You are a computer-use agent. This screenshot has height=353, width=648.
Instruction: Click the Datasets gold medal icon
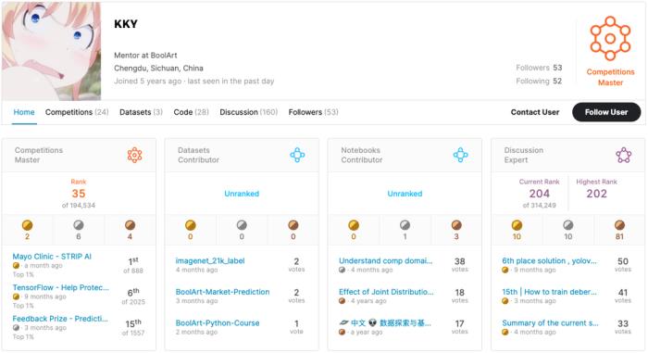tap(190, 225)
